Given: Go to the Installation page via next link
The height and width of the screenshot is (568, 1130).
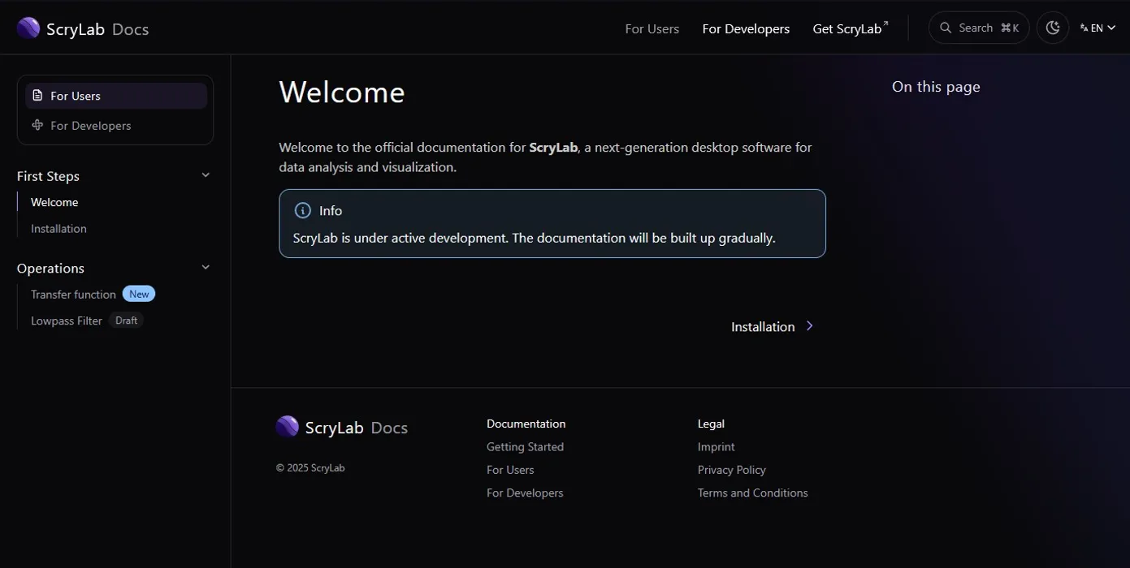Looking at the screenshot, I should tap(762, 325).
